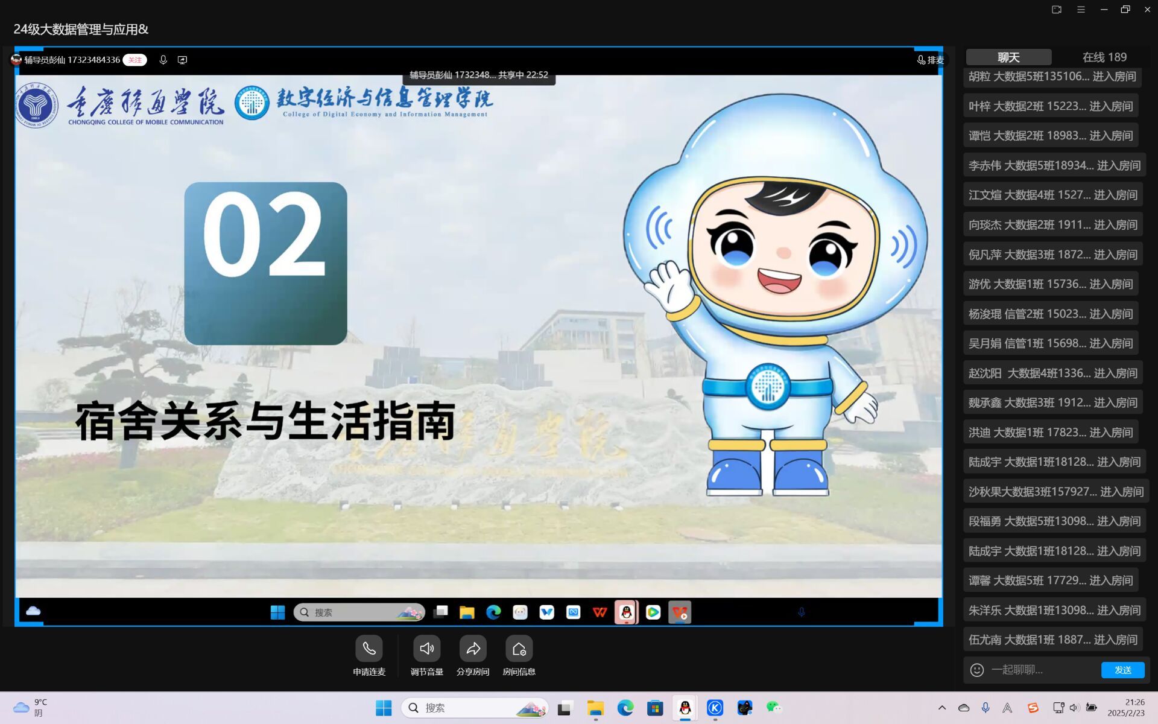Switch to the 聊天 tab

click(1008, 57)
